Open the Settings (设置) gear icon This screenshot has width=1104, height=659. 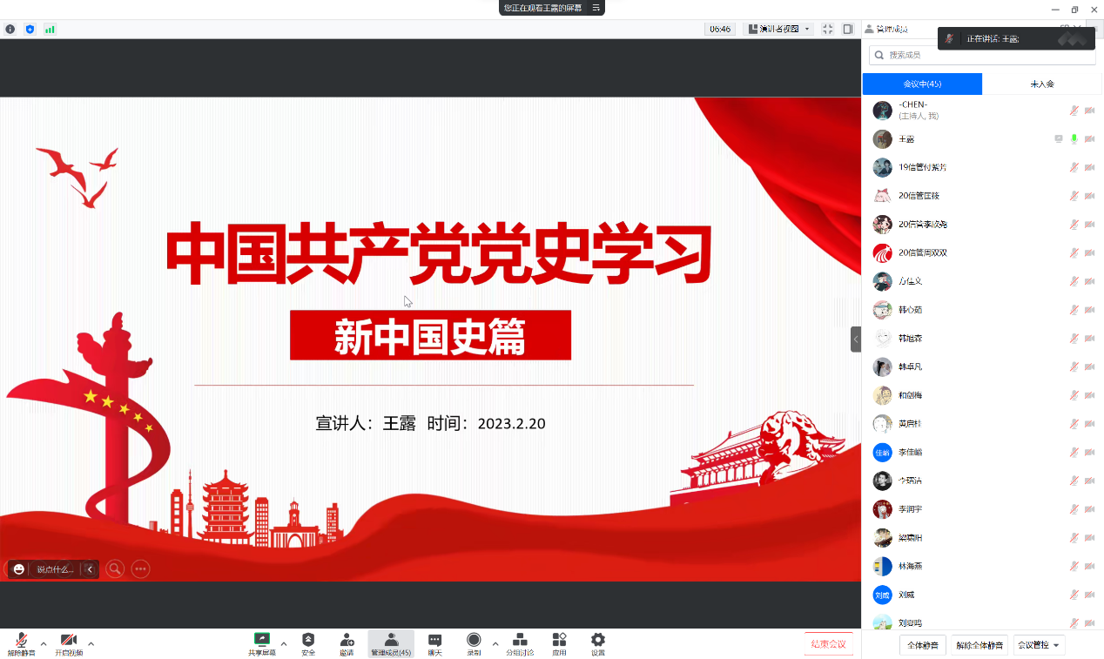[x=598, y=642]
